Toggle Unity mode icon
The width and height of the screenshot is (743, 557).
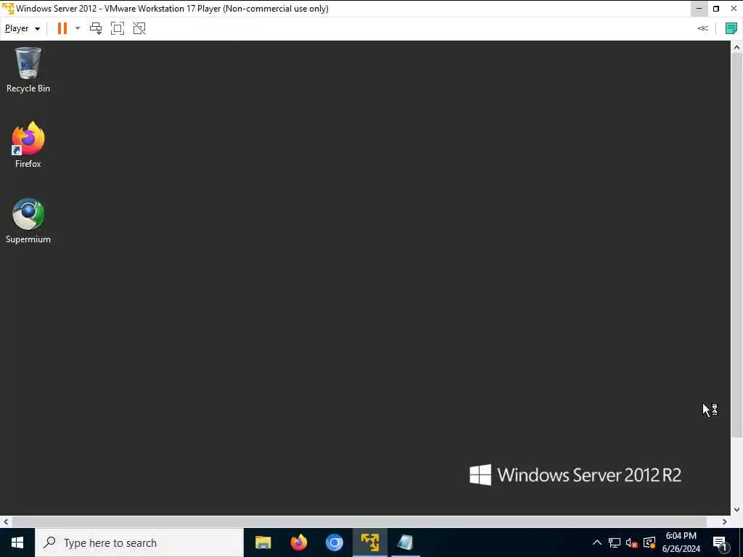(x=139, y=28)
